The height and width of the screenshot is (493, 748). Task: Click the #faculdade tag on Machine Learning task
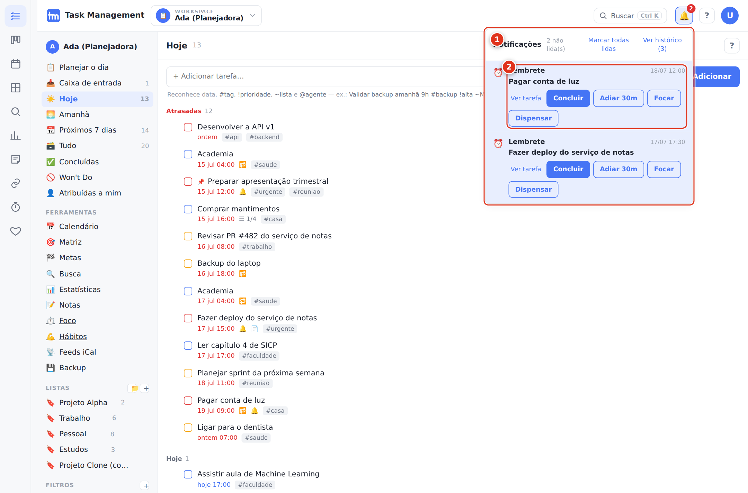255,485
